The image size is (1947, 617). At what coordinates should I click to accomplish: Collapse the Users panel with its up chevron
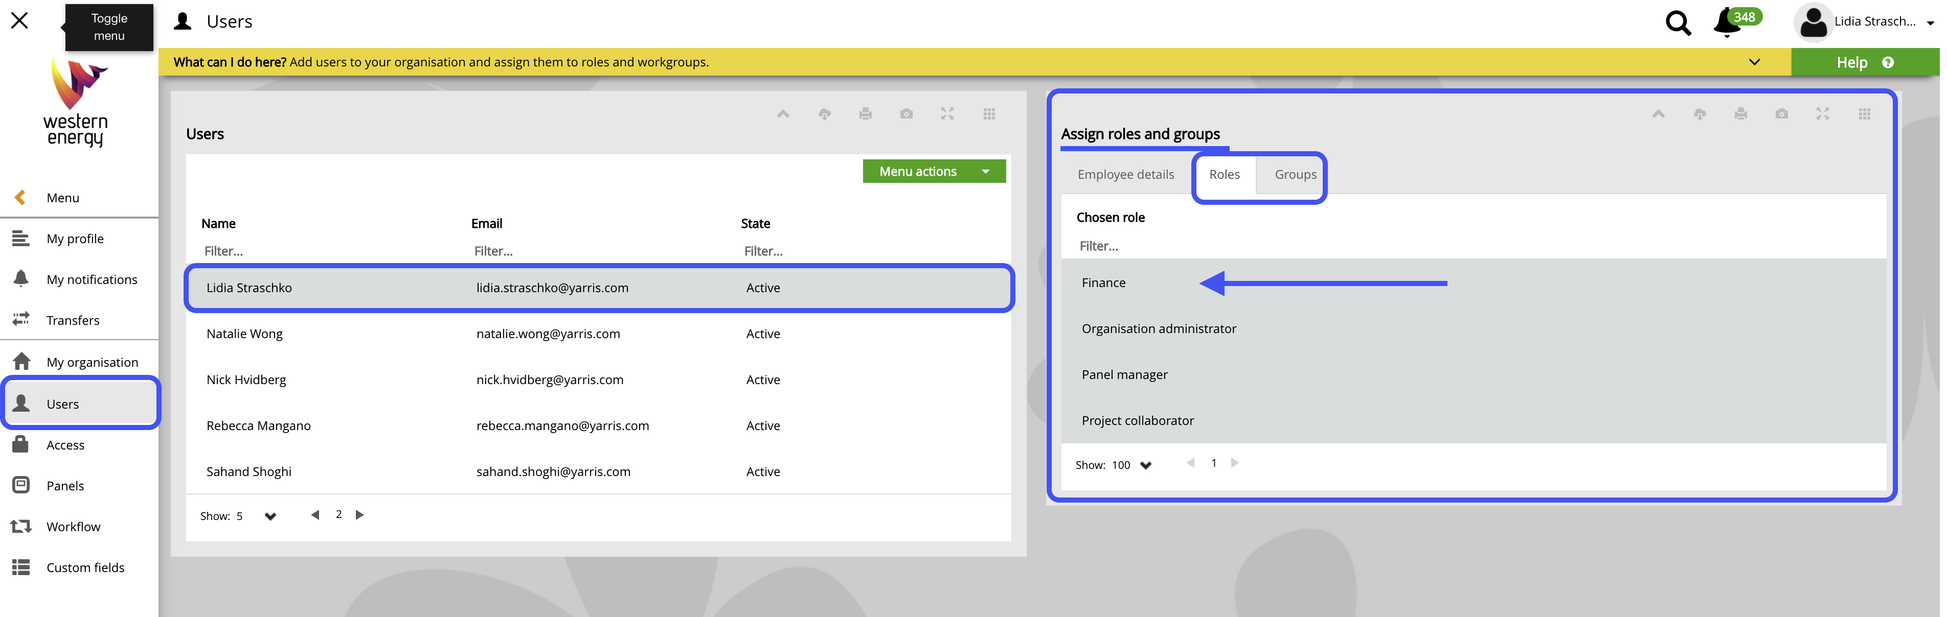coord(783,114)
